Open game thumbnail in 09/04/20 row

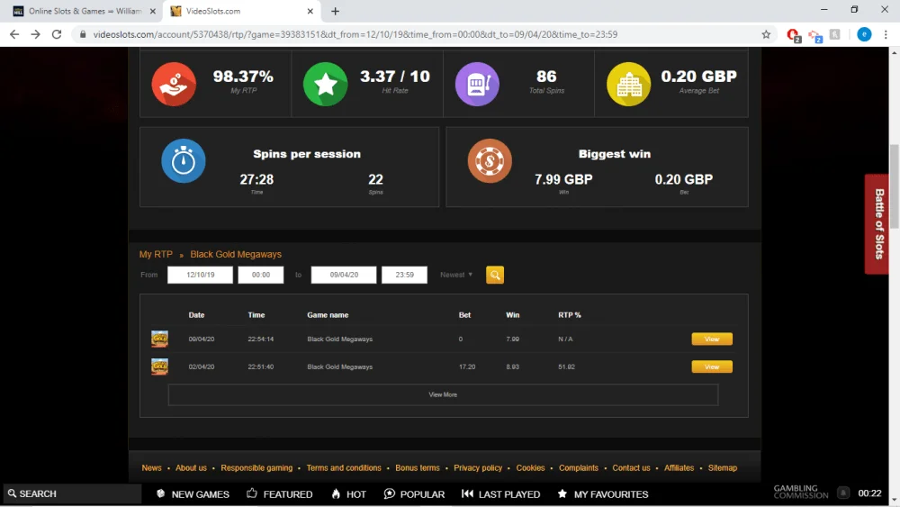click(x=159, y=339)
